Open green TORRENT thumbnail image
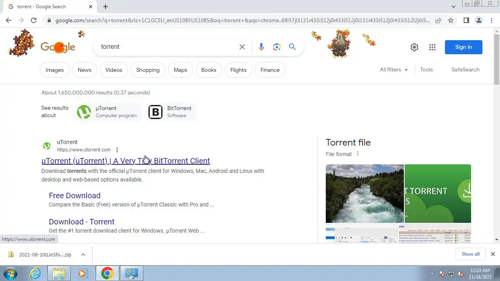 coord(438,194)
